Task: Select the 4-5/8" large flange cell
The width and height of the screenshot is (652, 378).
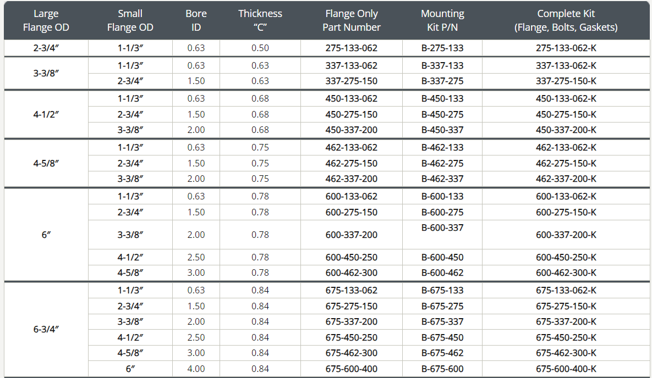Action: pos(46,163)
